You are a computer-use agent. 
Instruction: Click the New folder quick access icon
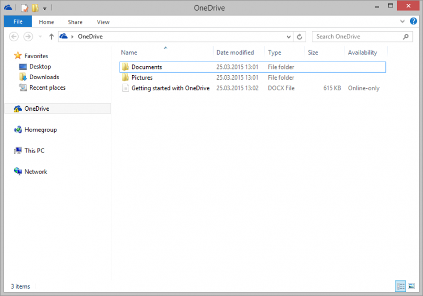click(x=35, y=8)
